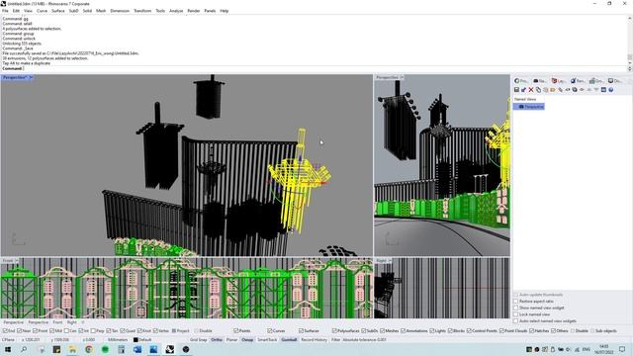The width and height of the screenshot is (633, 356).
Task: Click the blue window icon in Named Views toolbar
Action: point(603,90)
